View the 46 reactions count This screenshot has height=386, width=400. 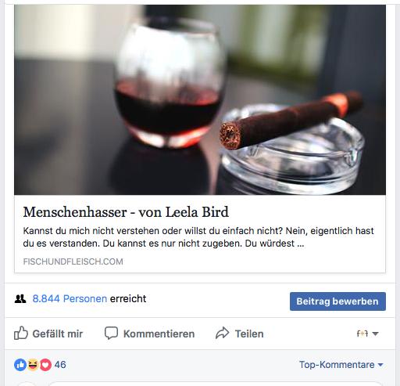(60, 365)
